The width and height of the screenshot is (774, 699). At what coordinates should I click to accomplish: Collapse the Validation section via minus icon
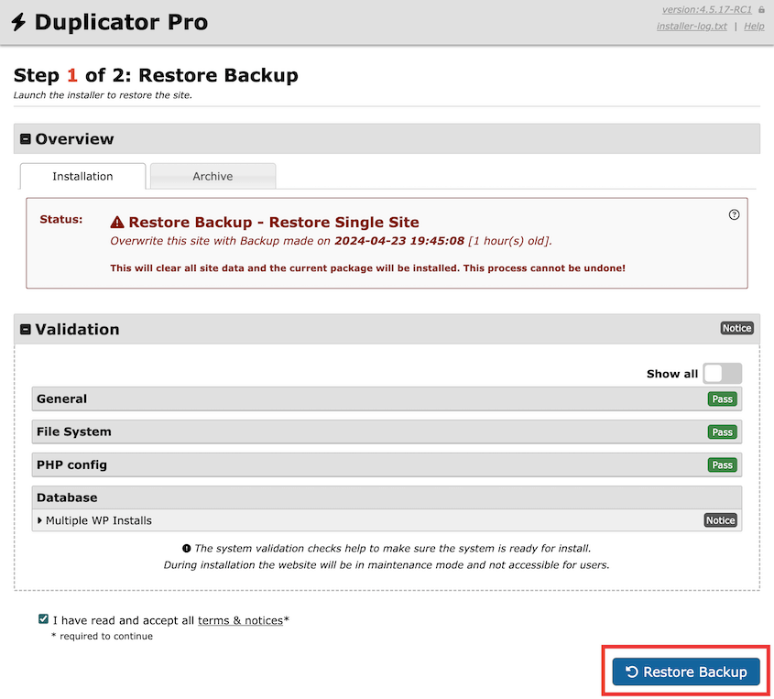pos(25,329)
